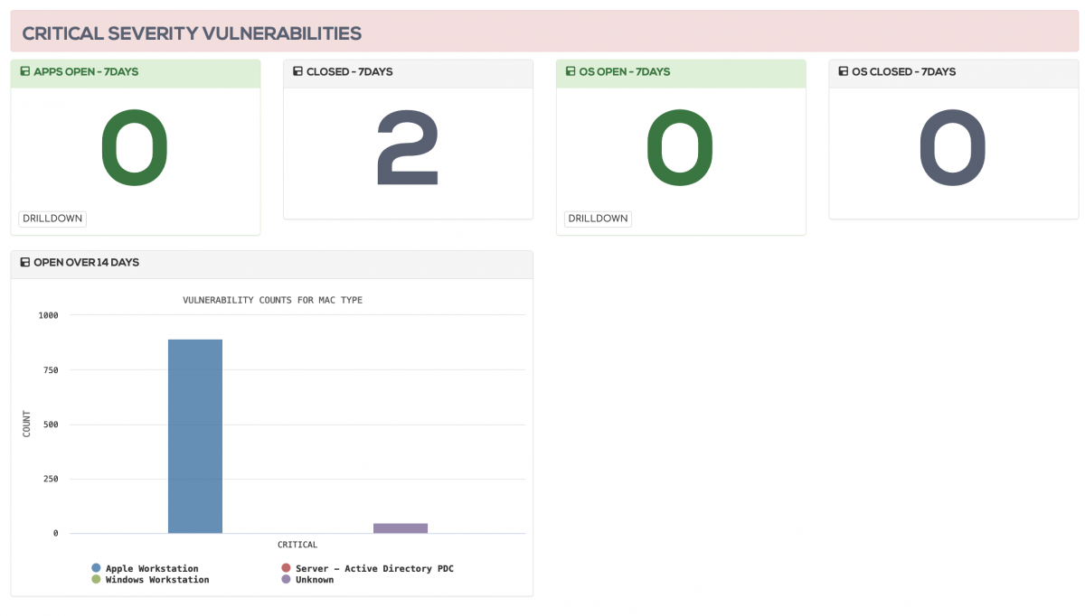The height and width of the screenshot is (616, 1085).
Task: Click the zero count in OS OPEN panel
Action: pos(679,147)
